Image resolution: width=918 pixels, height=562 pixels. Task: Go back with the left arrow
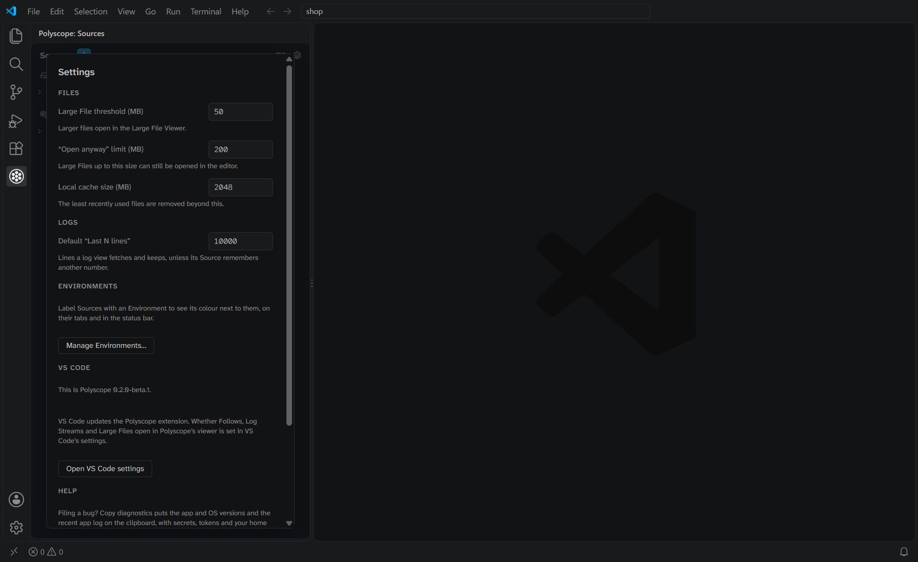pyautogui.click(x=271, y=11)
